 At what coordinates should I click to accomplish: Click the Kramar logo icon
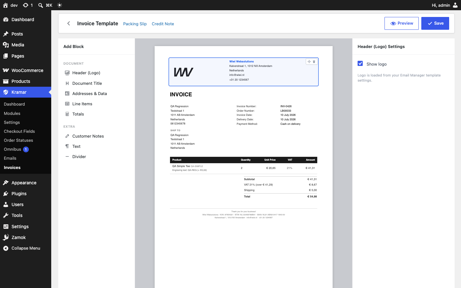(x=6, y=92)
